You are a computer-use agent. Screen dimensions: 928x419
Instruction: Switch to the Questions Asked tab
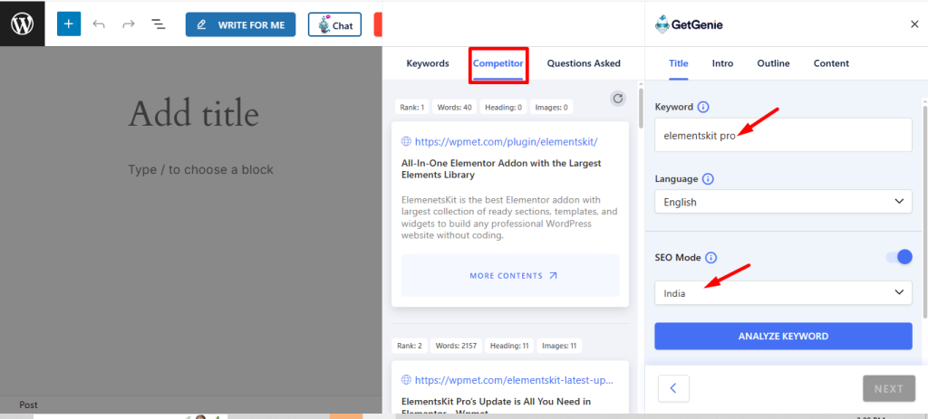(584, 63)
